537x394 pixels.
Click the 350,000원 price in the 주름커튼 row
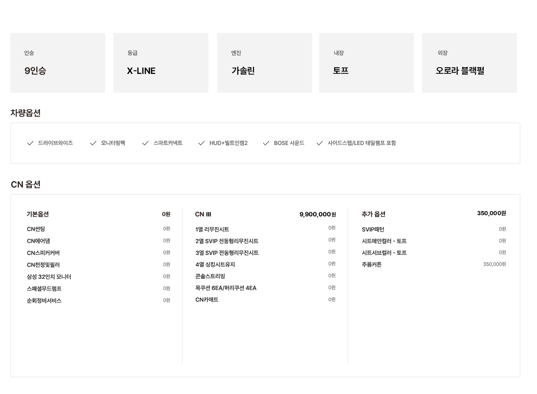tap(494, 264)
